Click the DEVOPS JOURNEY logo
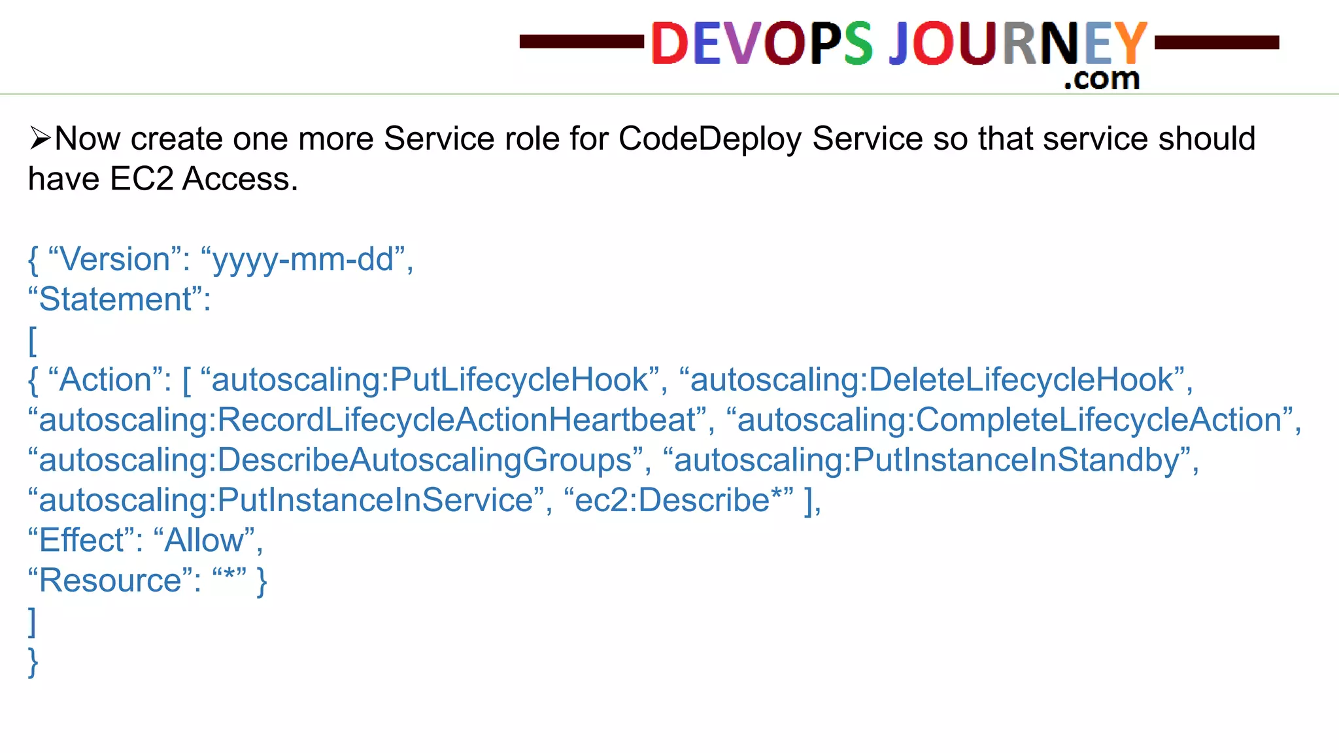The height and width of the screenshot is (753, 1339). coord(898,43)
